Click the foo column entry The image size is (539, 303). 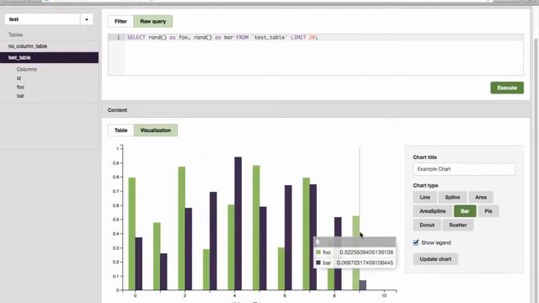pyautogui.click(x=20, y=87)
